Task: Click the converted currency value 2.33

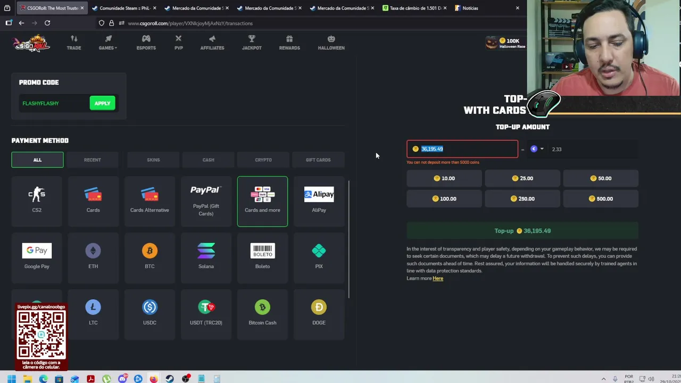Action: 557,149
